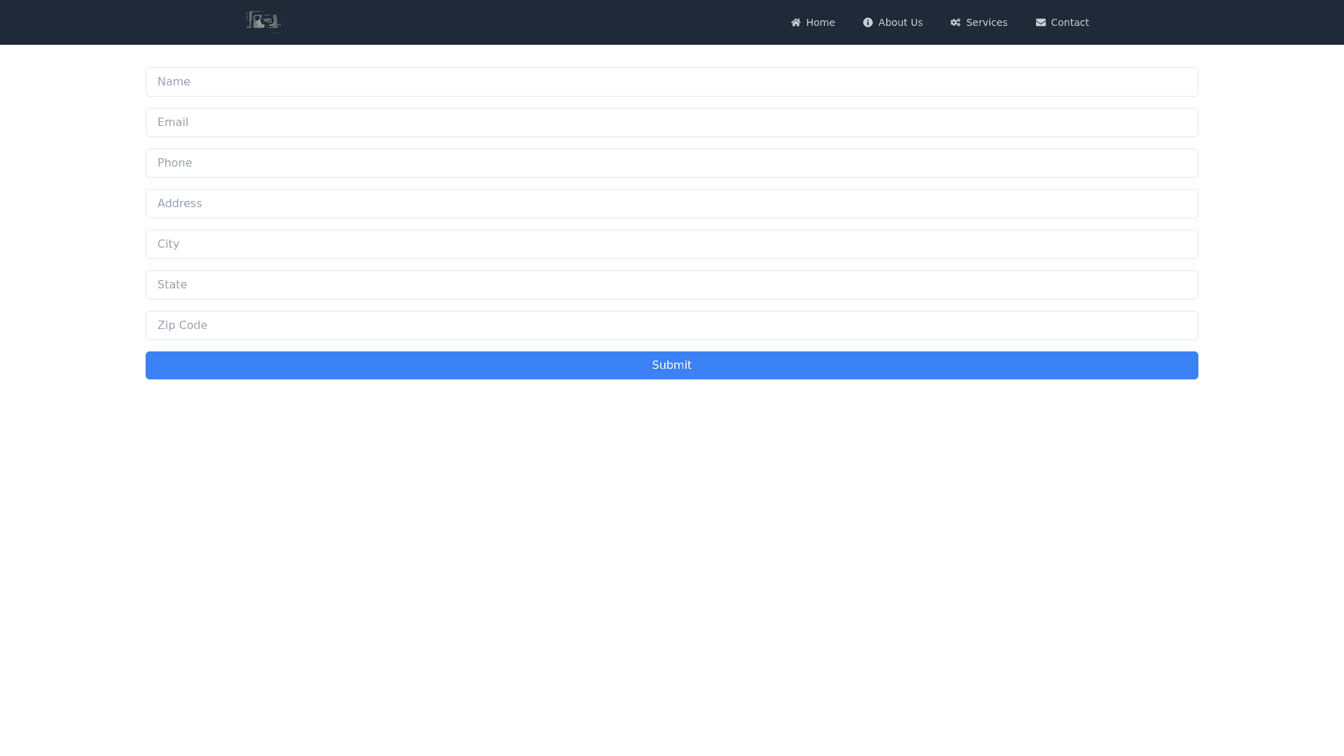Screen dimensions: 1344x756
Task: Click the site logo image
Action: pyautogui.click(x=263, y=22)
